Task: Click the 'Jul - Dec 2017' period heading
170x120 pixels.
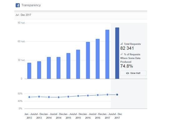Action: pyautogui.click(x=23, y=15)
